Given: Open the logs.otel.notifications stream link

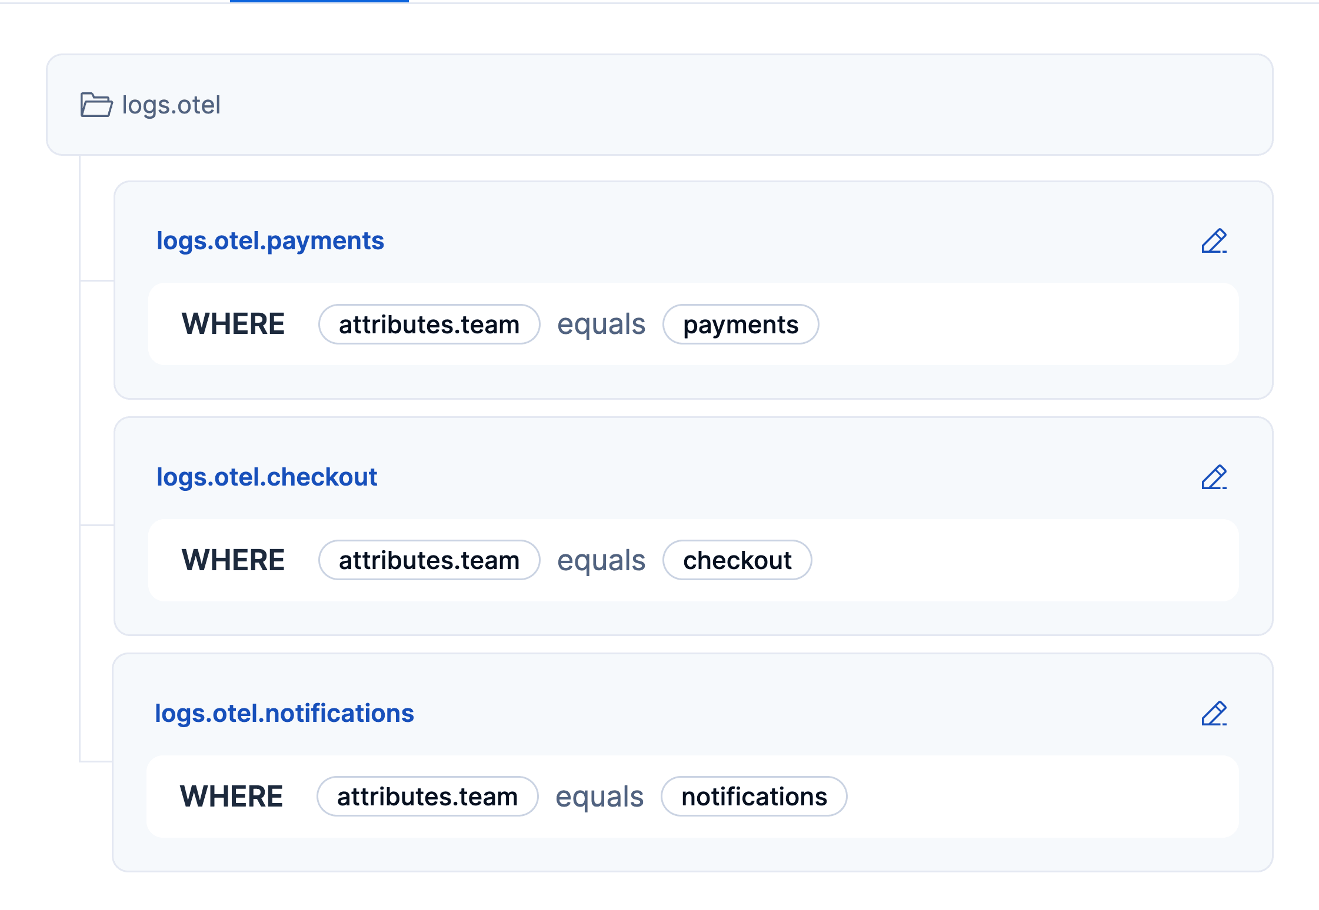Looking at the screenshot, I should 284,713.
